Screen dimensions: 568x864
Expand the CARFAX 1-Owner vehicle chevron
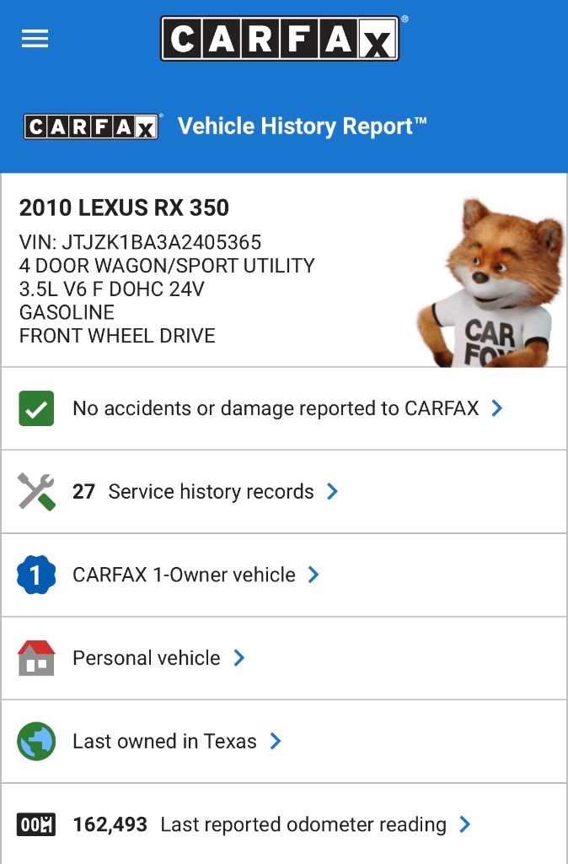tap(313, 575)
